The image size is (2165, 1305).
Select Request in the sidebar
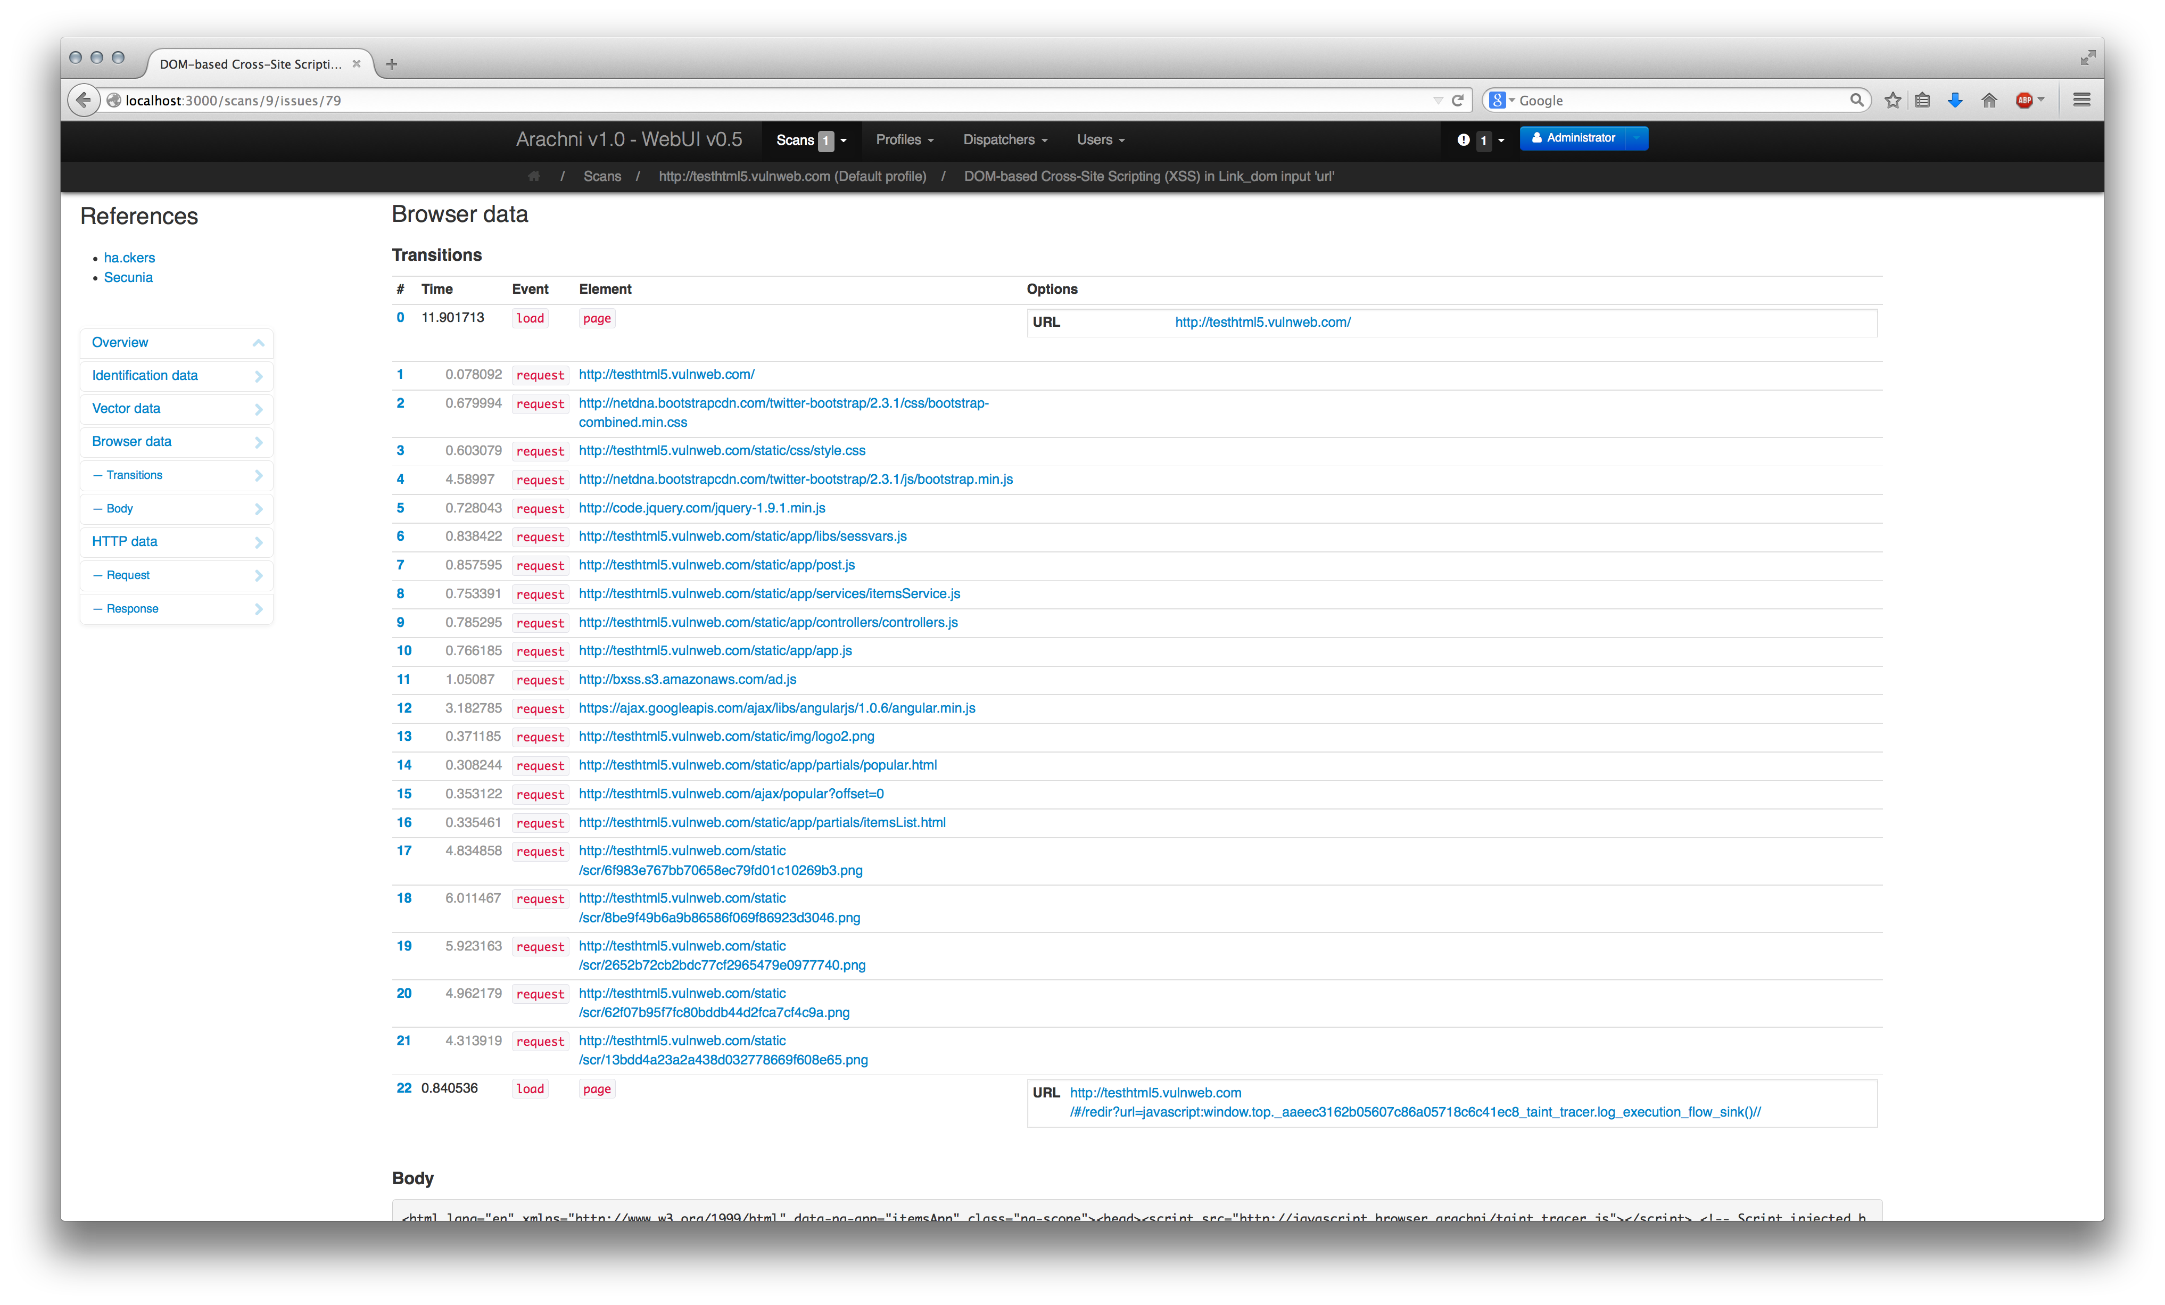tap(177, 575)
